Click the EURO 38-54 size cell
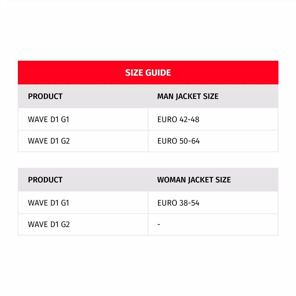Viewport: 296px width, 296px height. click(178, 203)
